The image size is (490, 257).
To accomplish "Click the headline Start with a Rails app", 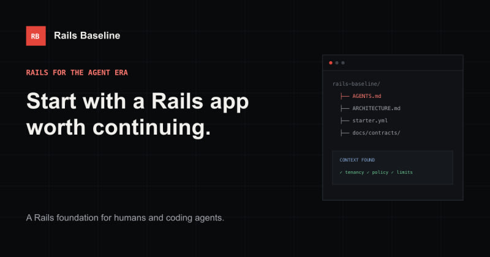I will [x=137, y=101].
